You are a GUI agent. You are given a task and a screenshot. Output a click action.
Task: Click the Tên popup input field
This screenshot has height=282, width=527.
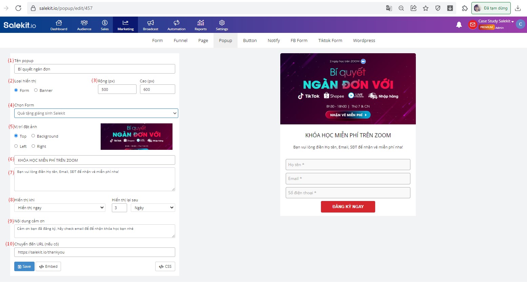pos(95,69)
